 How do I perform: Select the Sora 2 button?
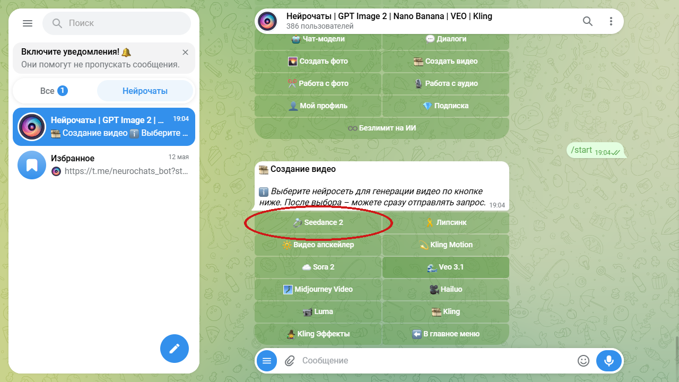[x=318, y=267]
